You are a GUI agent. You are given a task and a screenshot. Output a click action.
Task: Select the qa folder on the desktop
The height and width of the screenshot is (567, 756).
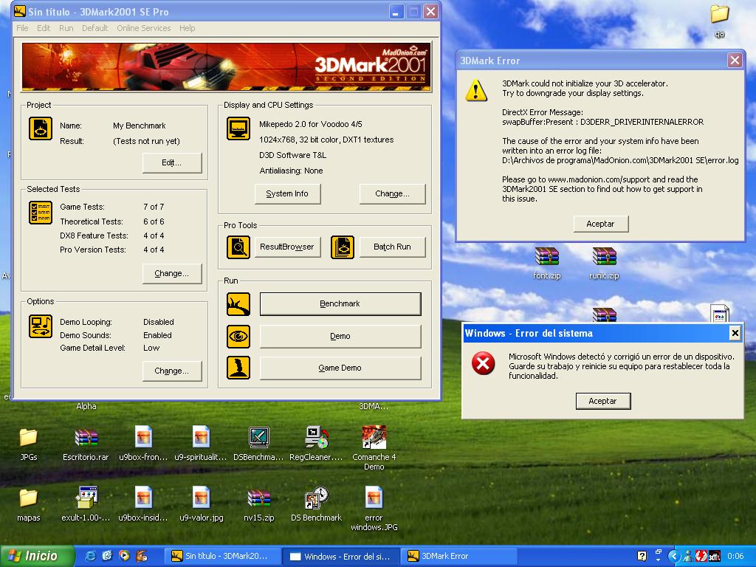pyautogui.click(x=719, y=21)
